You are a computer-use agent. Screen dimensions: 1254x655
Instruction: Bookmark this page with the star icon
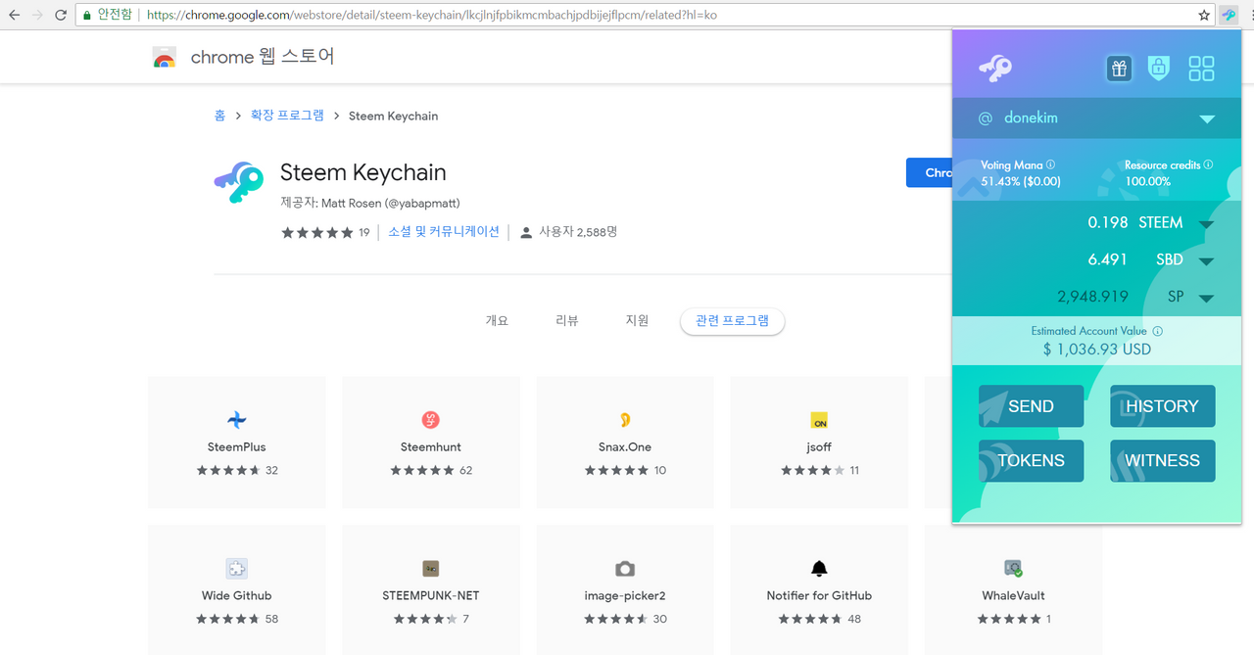(x=1204, y=15)
